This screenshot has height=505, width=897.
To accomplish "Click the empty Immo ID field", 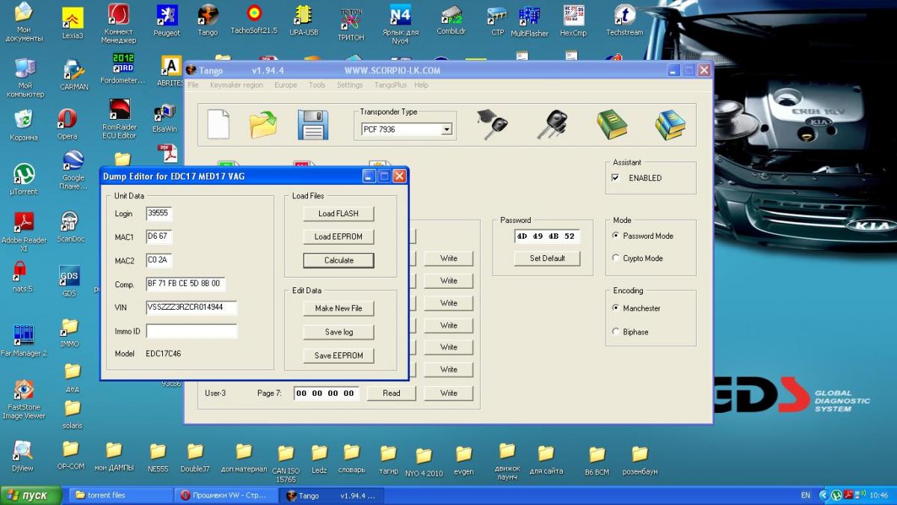I will pyautogui.click(x=191, y=331).
